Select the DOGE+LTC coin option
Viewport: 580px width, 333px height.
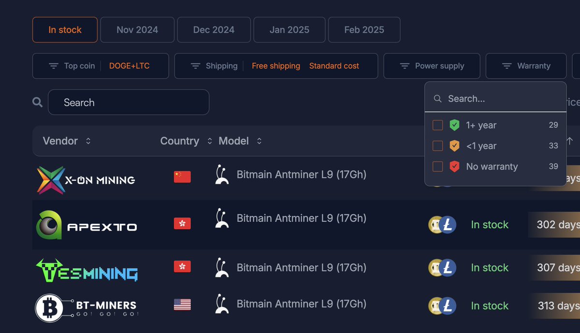pos(129,66)
